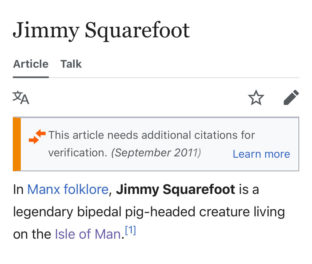Click the additional citations notice text
Image resolution: width=312 pixels, height=264 pixels.
[151, 135]
